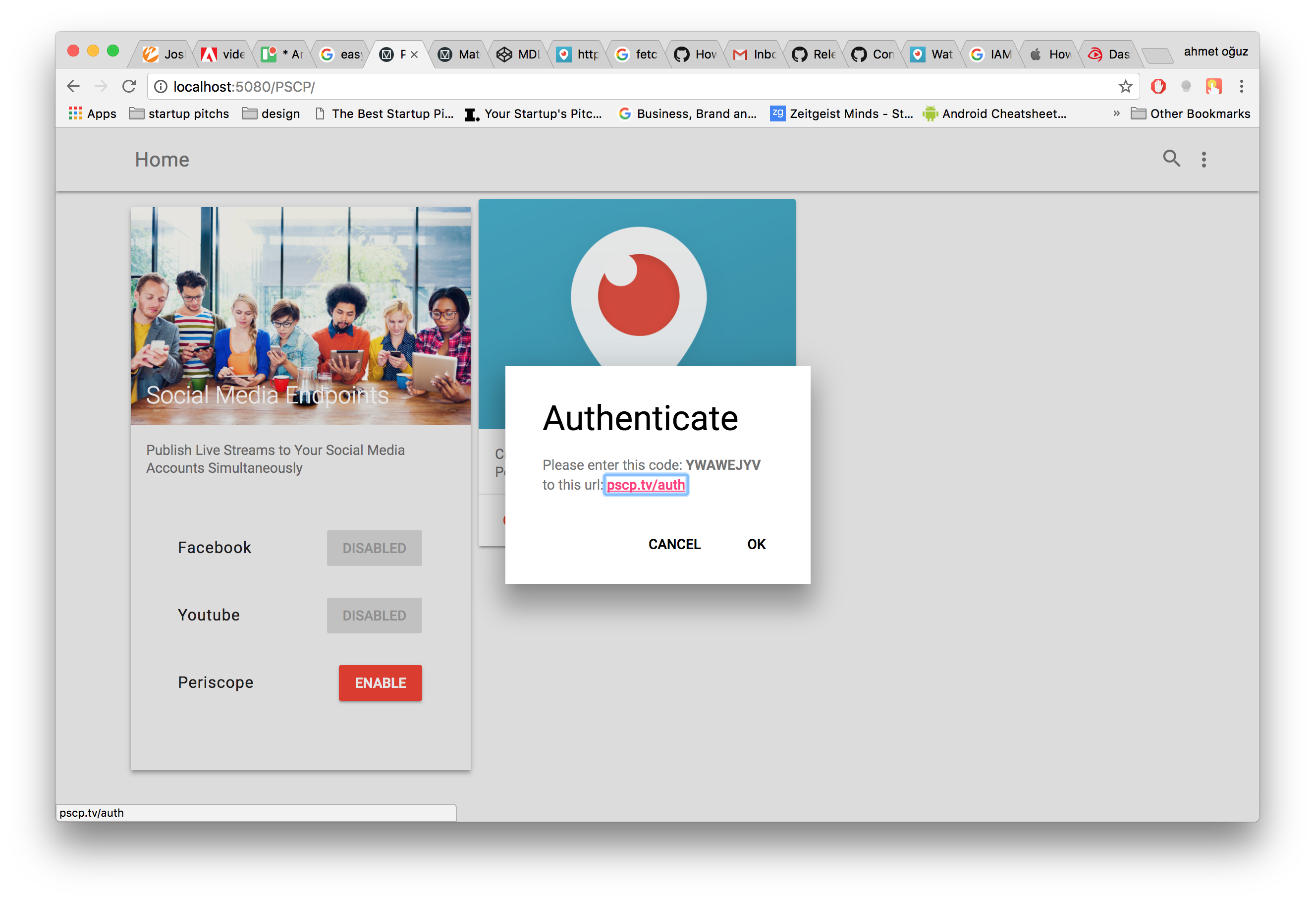
Task: Click the Social Media Endpoints card image
Action: tap(300, 316)
